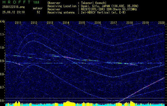
Task: Click the 2312 time axis marker
Action: 34,23
